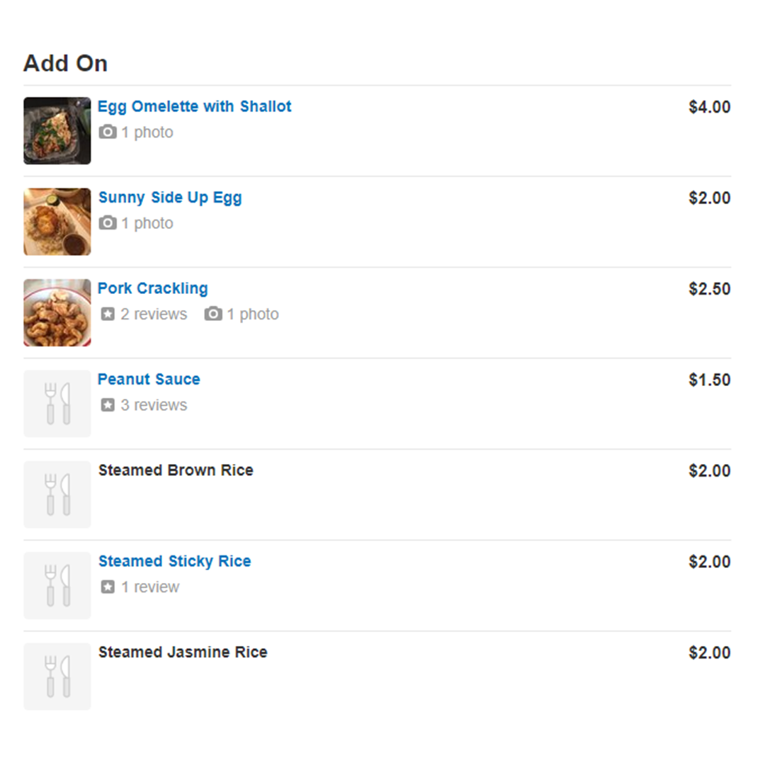
Task: Click Steamed Jasmine Rice utensils placeholder icon
Action: (57, 676)
